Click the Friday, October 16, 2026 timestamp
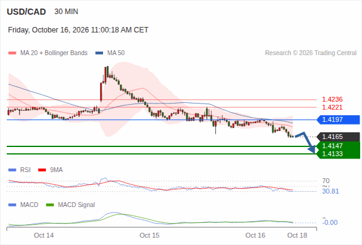The width and height of the screenshot is (362, 245). (x=78, y=30)
